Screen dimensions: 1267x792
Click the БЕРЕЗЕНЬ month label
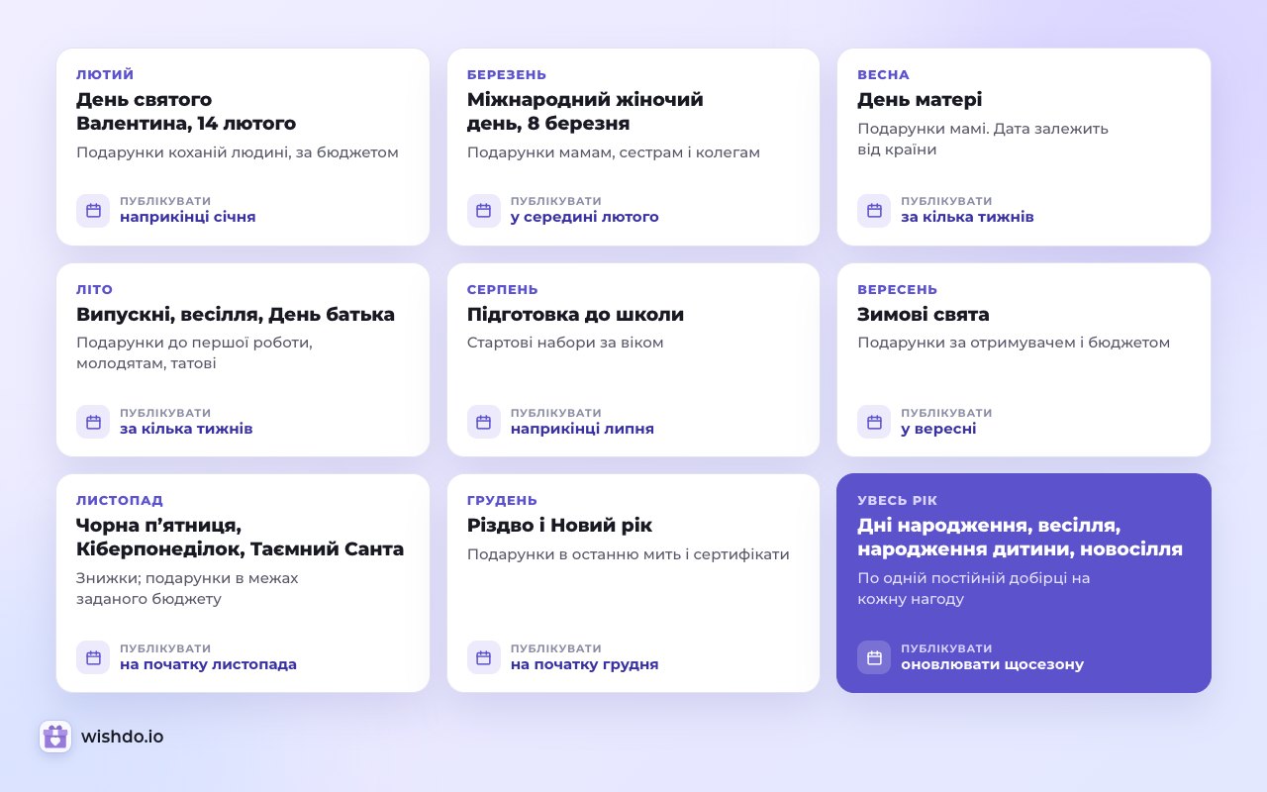pyautogui.click(x=507, y=75)
